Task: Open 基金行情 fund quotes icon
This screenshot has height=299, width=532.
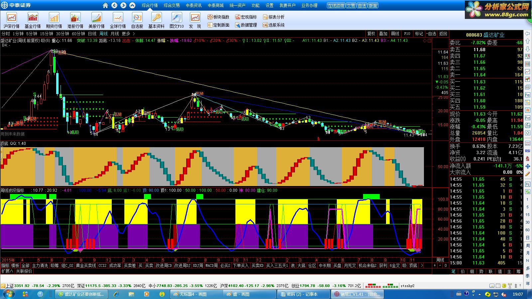Action: [x=33, y=20]
